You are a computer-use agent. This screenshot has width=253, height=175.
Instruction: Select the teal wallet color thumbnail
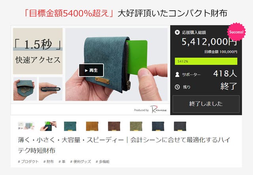click(70, 126)
